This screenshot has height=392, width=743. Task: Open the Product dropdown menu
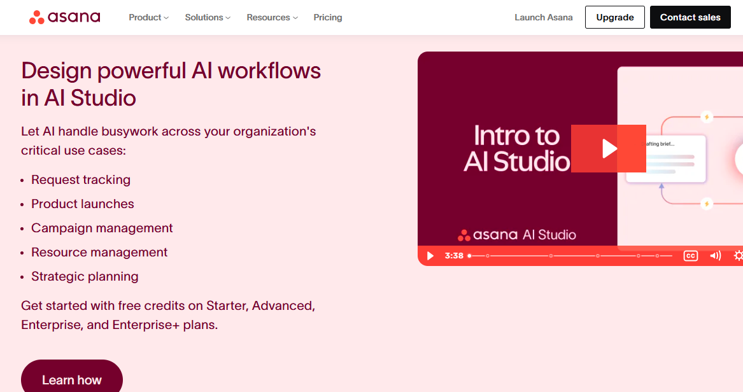click(x=148, y=18)
